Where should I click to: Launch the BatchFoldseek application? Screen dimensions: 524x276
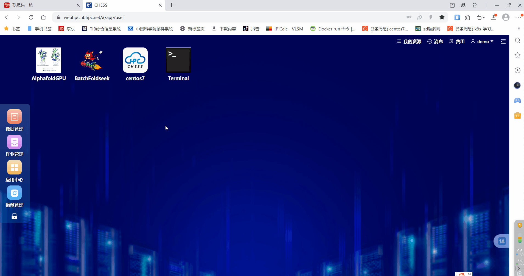pos(92,60)
